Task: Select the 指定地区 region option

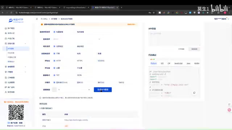Action: click(x=80, y=46)
